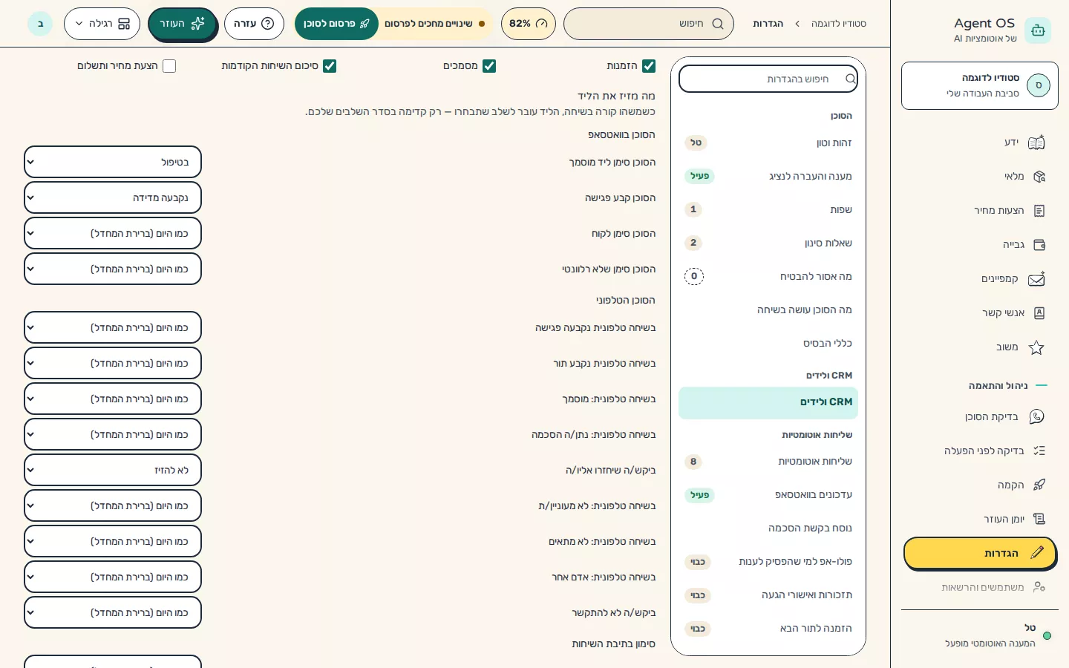Screen dimensions: 1069x668
Task: Click the הגדרות button in the sidebar
Action: click(x=980, y=554)
